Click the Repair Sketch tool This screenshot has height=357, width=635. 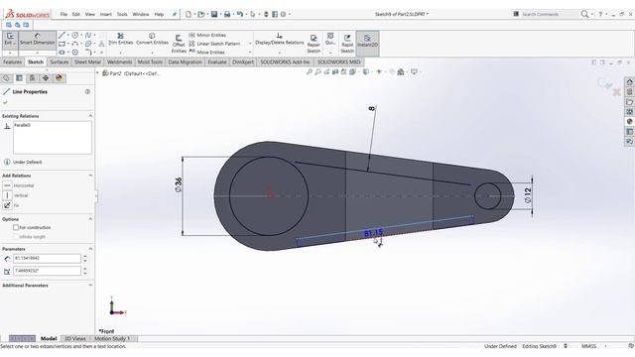[314, 44]
